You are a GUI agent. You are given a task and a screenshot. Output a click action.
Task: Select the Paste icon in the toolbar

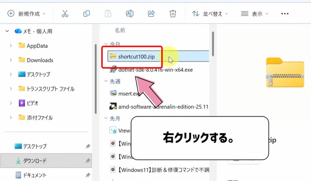pyautogui.click(x=108, y=13)
